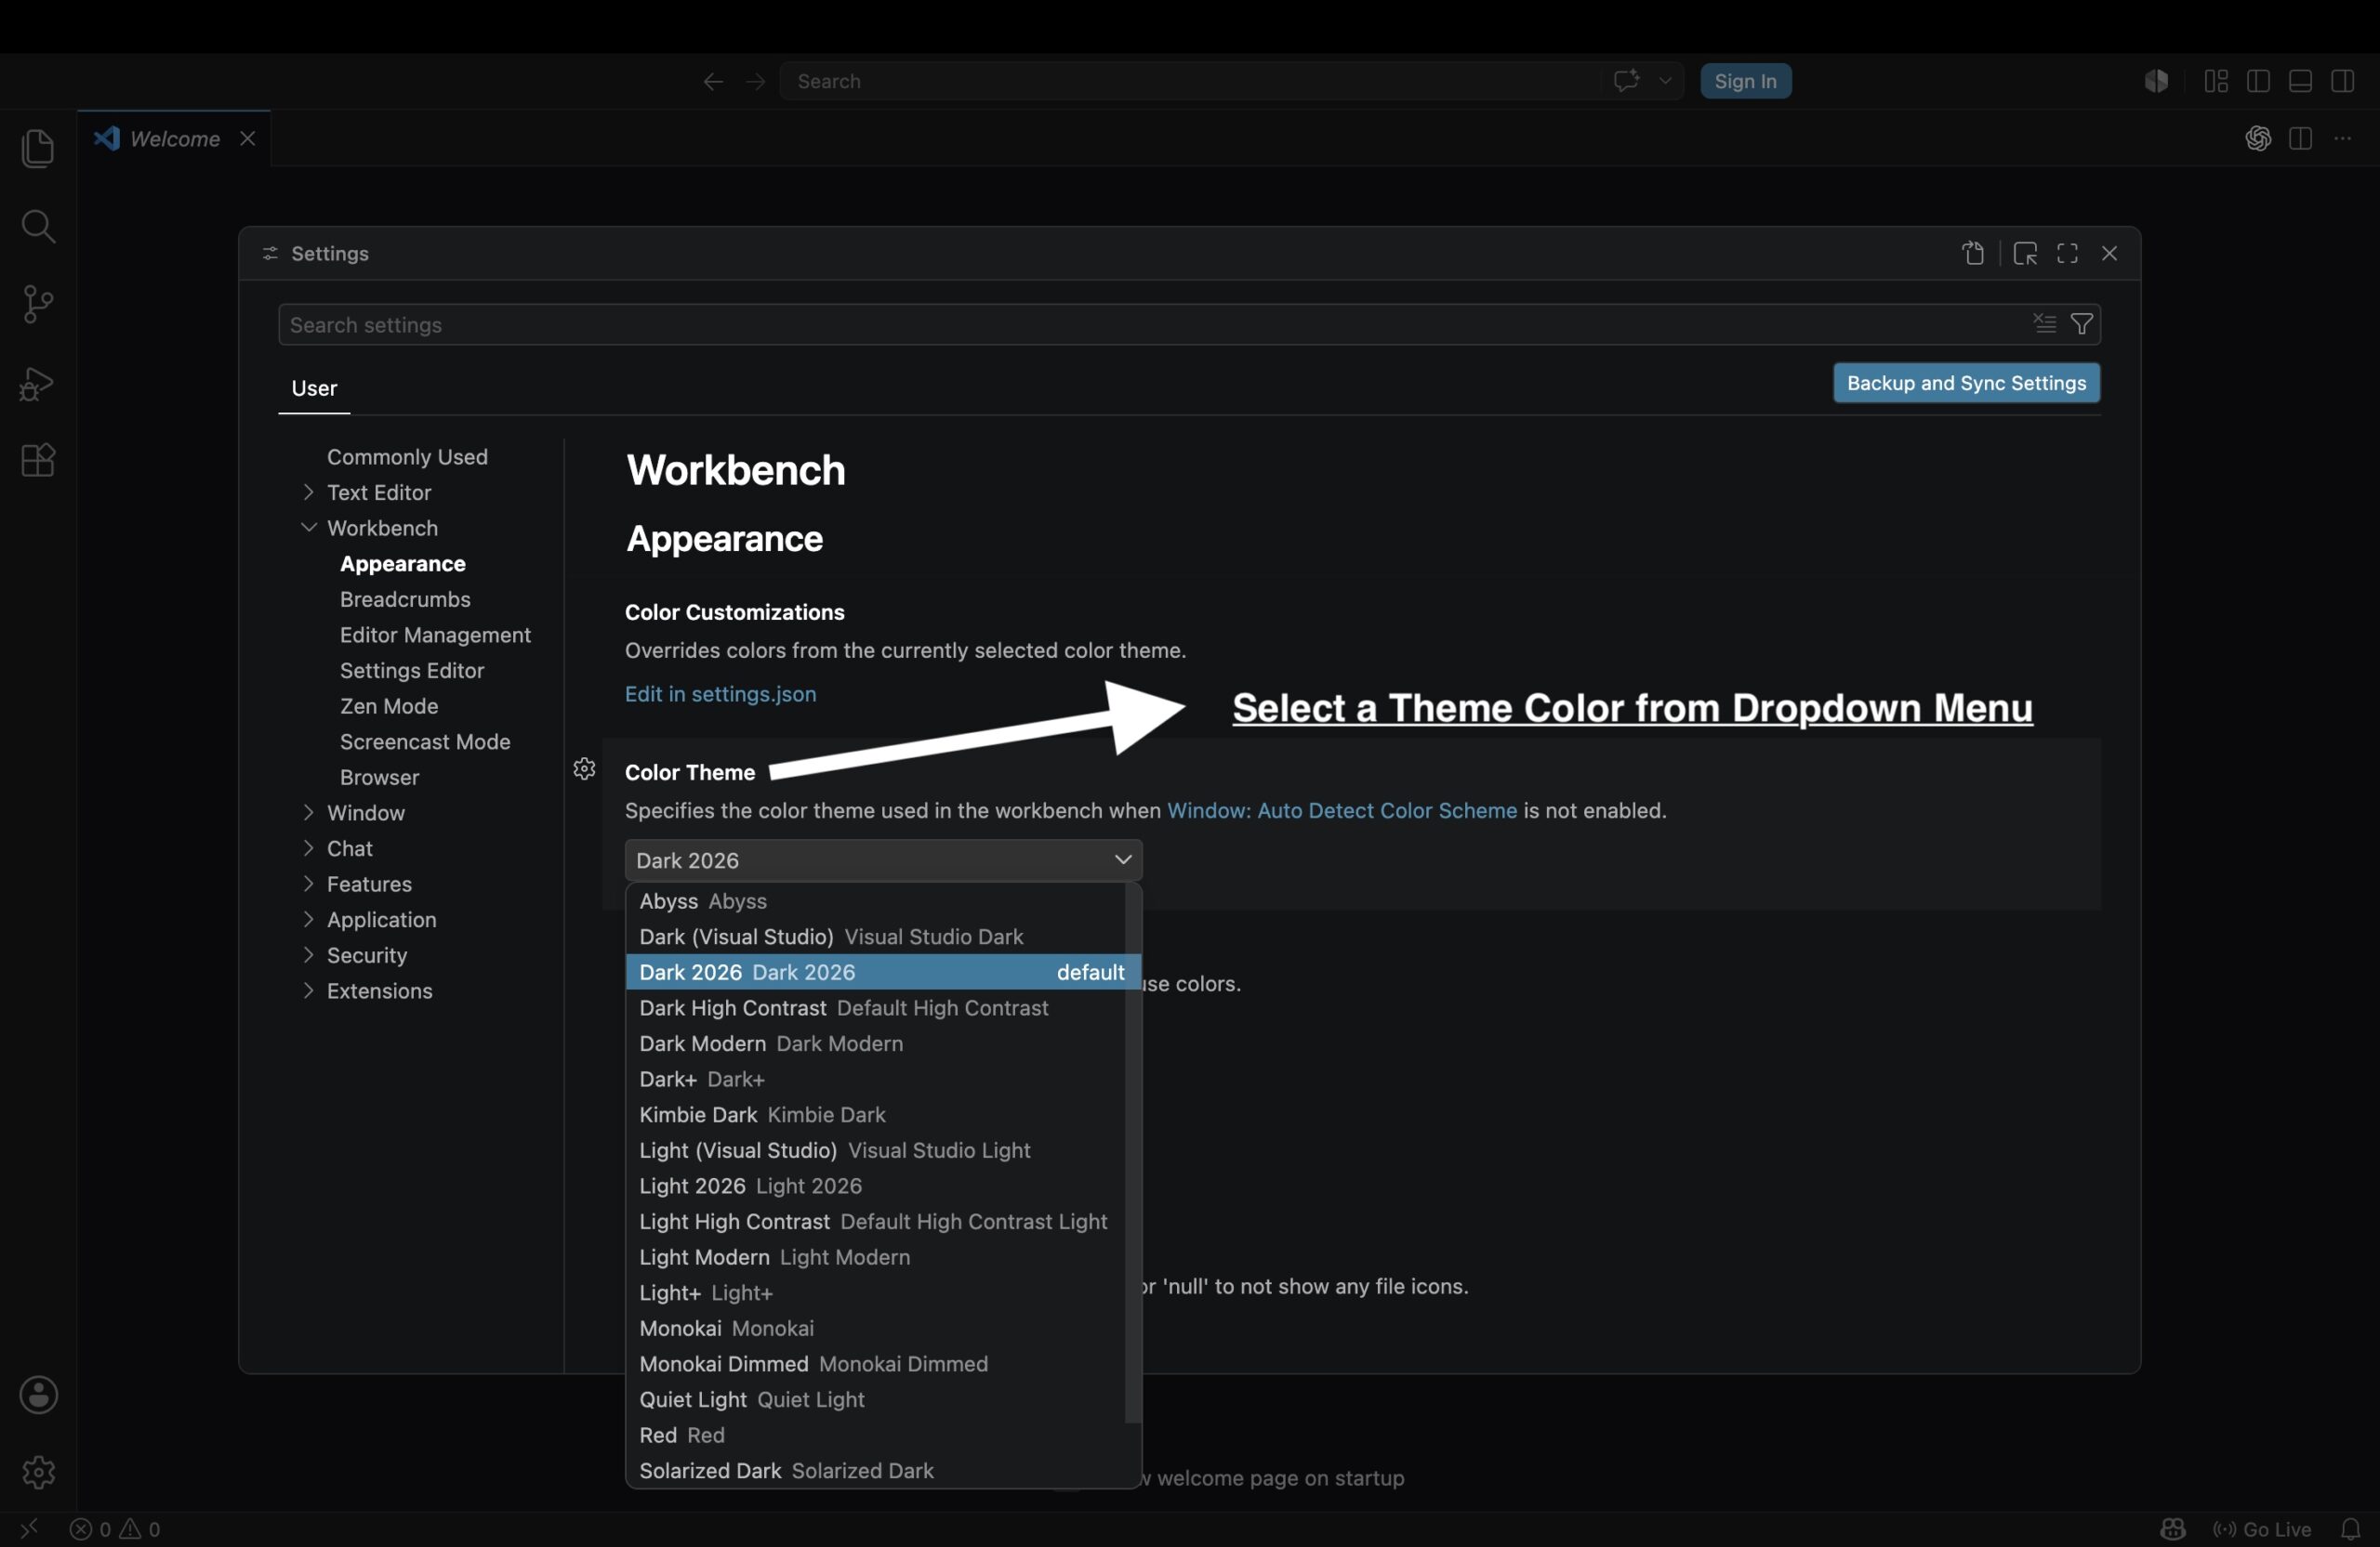Maximize the Settings modal

2068,254
